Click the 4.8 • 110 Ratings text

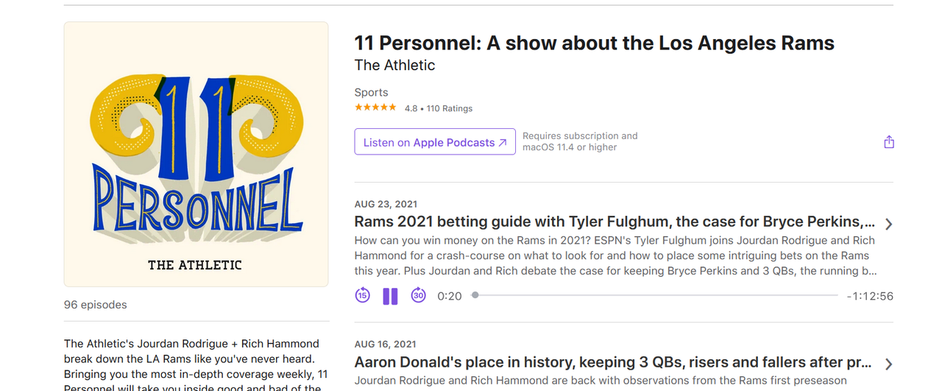click(x=439, y=108)
